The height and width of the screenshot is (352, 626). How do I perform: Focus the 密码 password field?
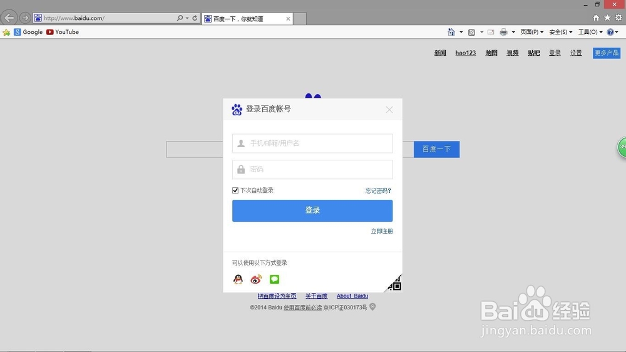312,169
